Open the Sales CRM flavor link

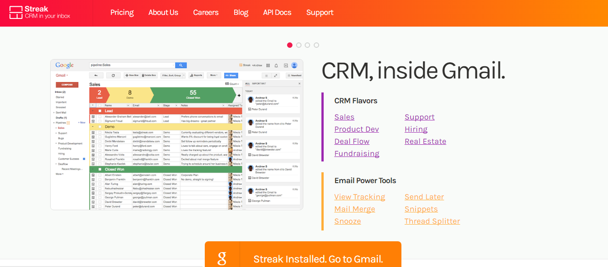[344, 117]
